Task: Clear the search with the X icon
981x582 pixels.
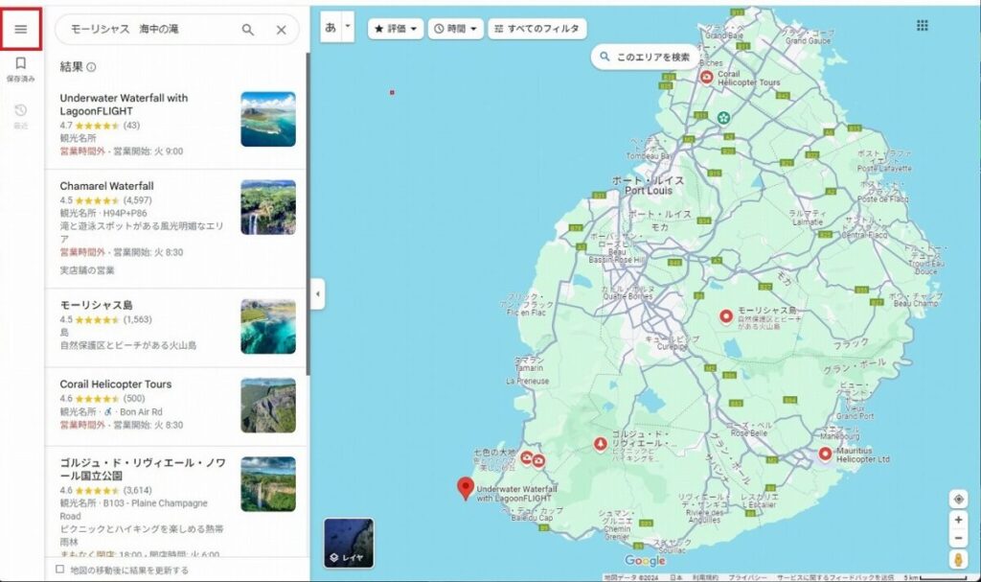Action: (x=282, y=30)
